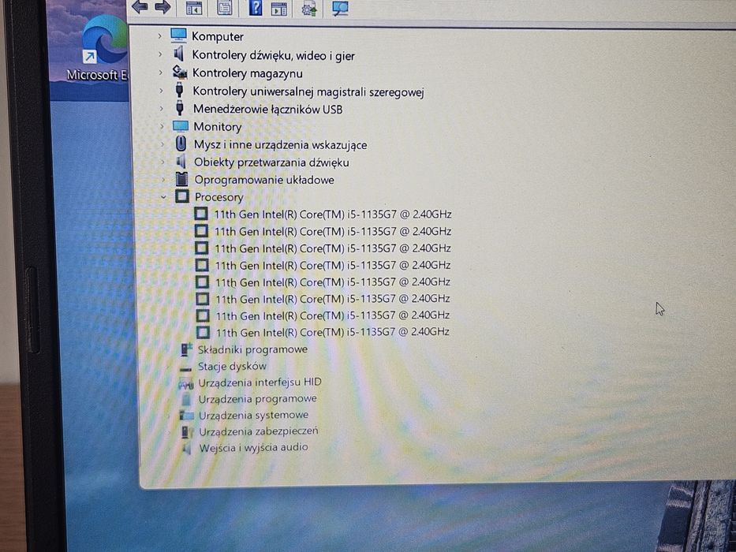
Task: Select the 'Kontrolery dźwięku, wideo i gier' label
Action: pos(273,55)
